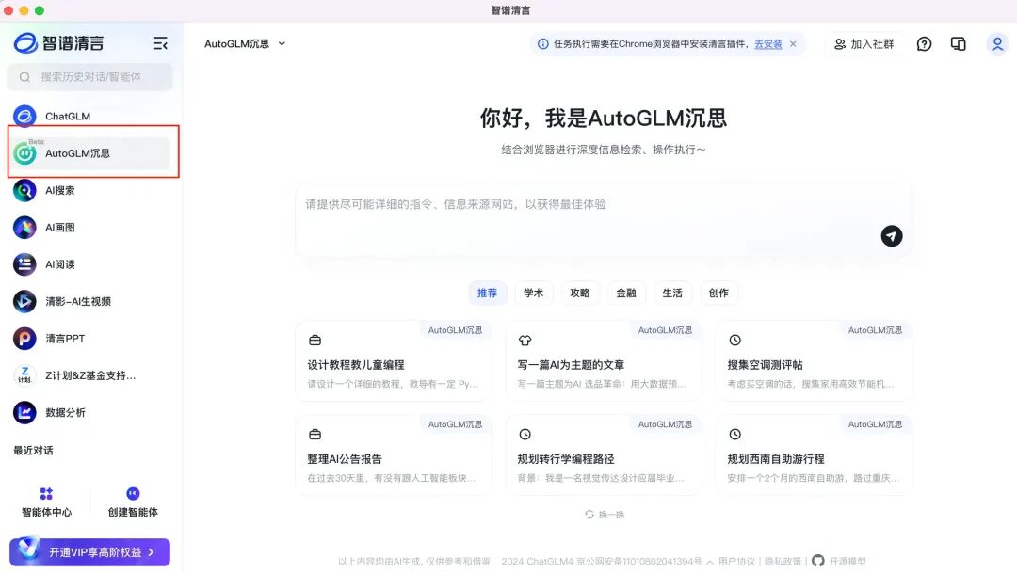Open the 规划转行学编程路径 card

coord(604,454)
